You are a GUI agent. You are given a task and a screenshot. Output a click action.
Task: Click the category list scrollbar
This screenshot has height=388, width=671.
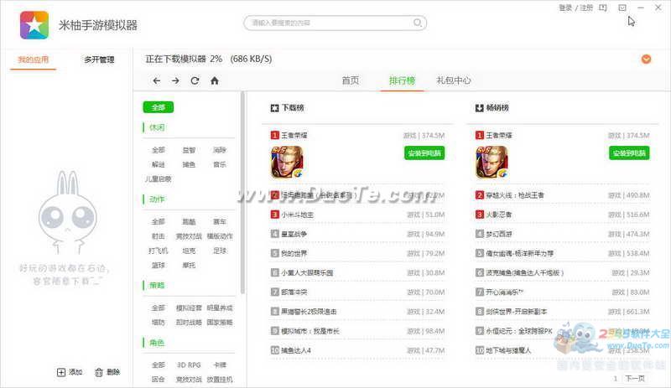(242, 193)
